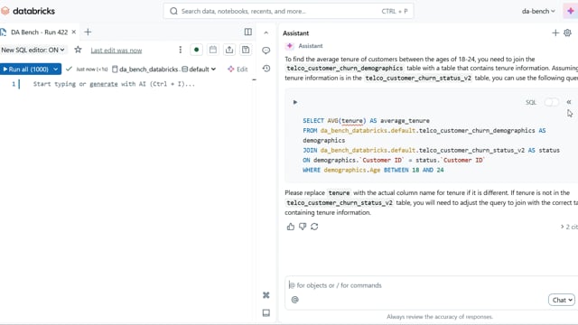Mark the query as favorite with star icon
Viewport: 578px width, 325px height.
click(x=78, y=50)
